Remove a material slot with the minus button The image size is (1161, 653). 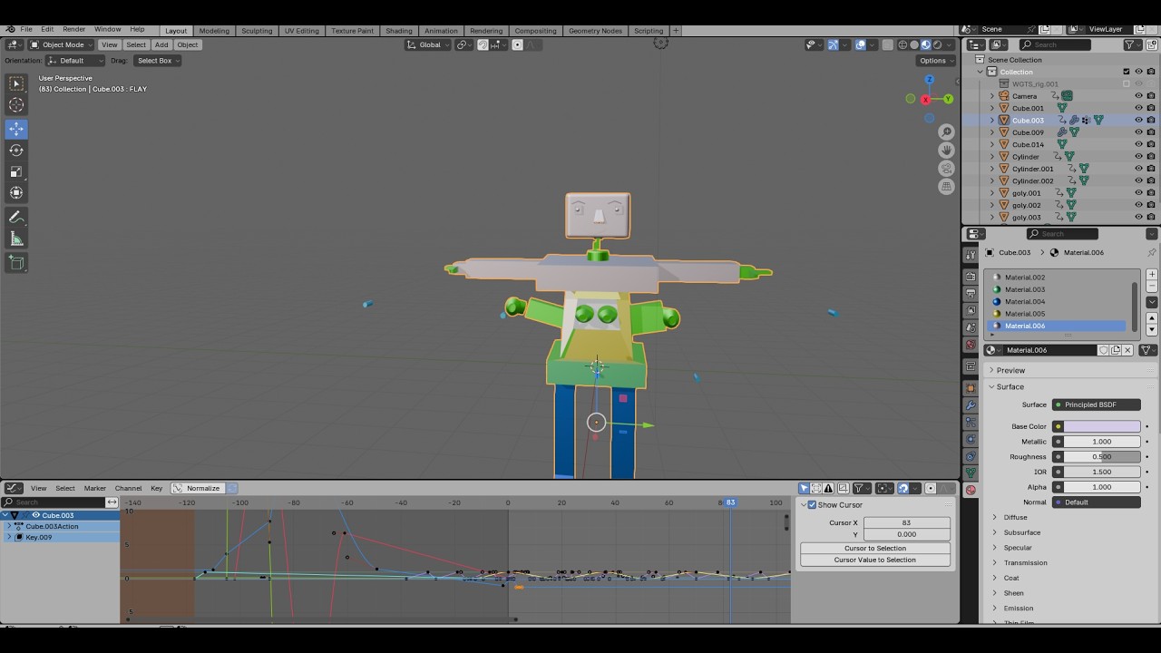pos(1152,287)
